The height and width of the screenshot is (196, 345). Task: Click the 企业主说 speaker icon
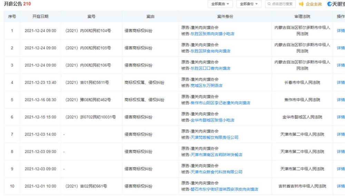[x=301, y=4]
